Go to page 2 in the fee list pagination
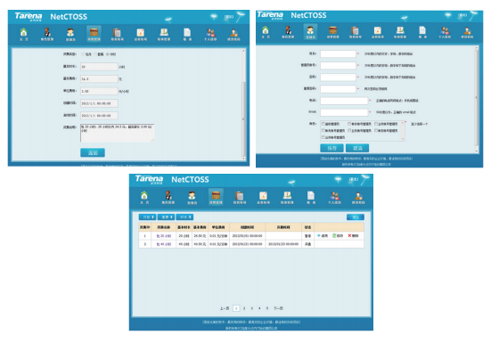The height and width of the screenshot is (343, 491). pos(244,308)
